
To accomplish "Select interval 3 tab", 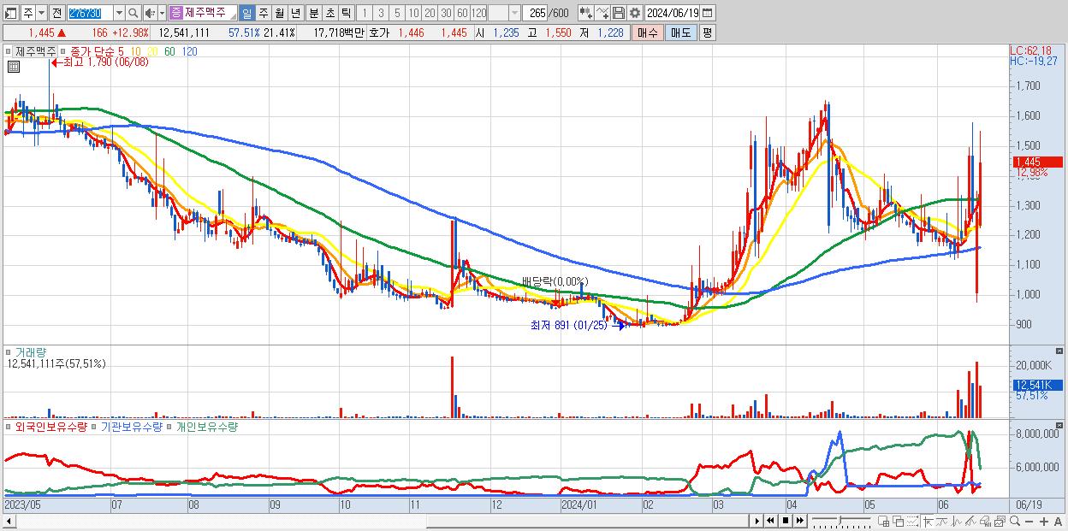I will coord(381,14).
